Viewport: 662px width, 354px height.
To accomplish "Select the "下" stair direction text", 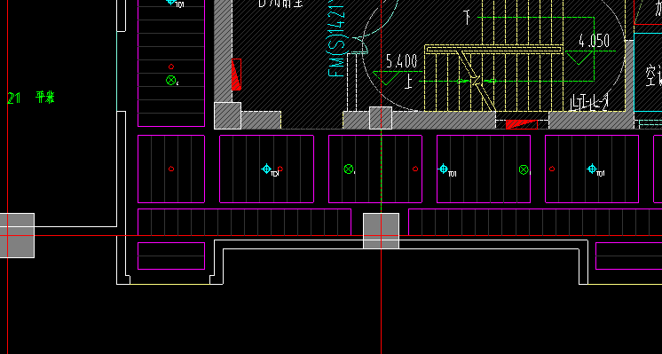I will pyautogui.click(x=467, y=18).
